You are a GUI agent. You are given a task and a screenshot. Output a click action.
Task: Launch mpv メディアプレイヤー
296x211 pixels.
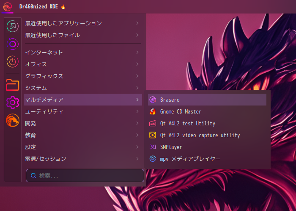click(207, 159)
